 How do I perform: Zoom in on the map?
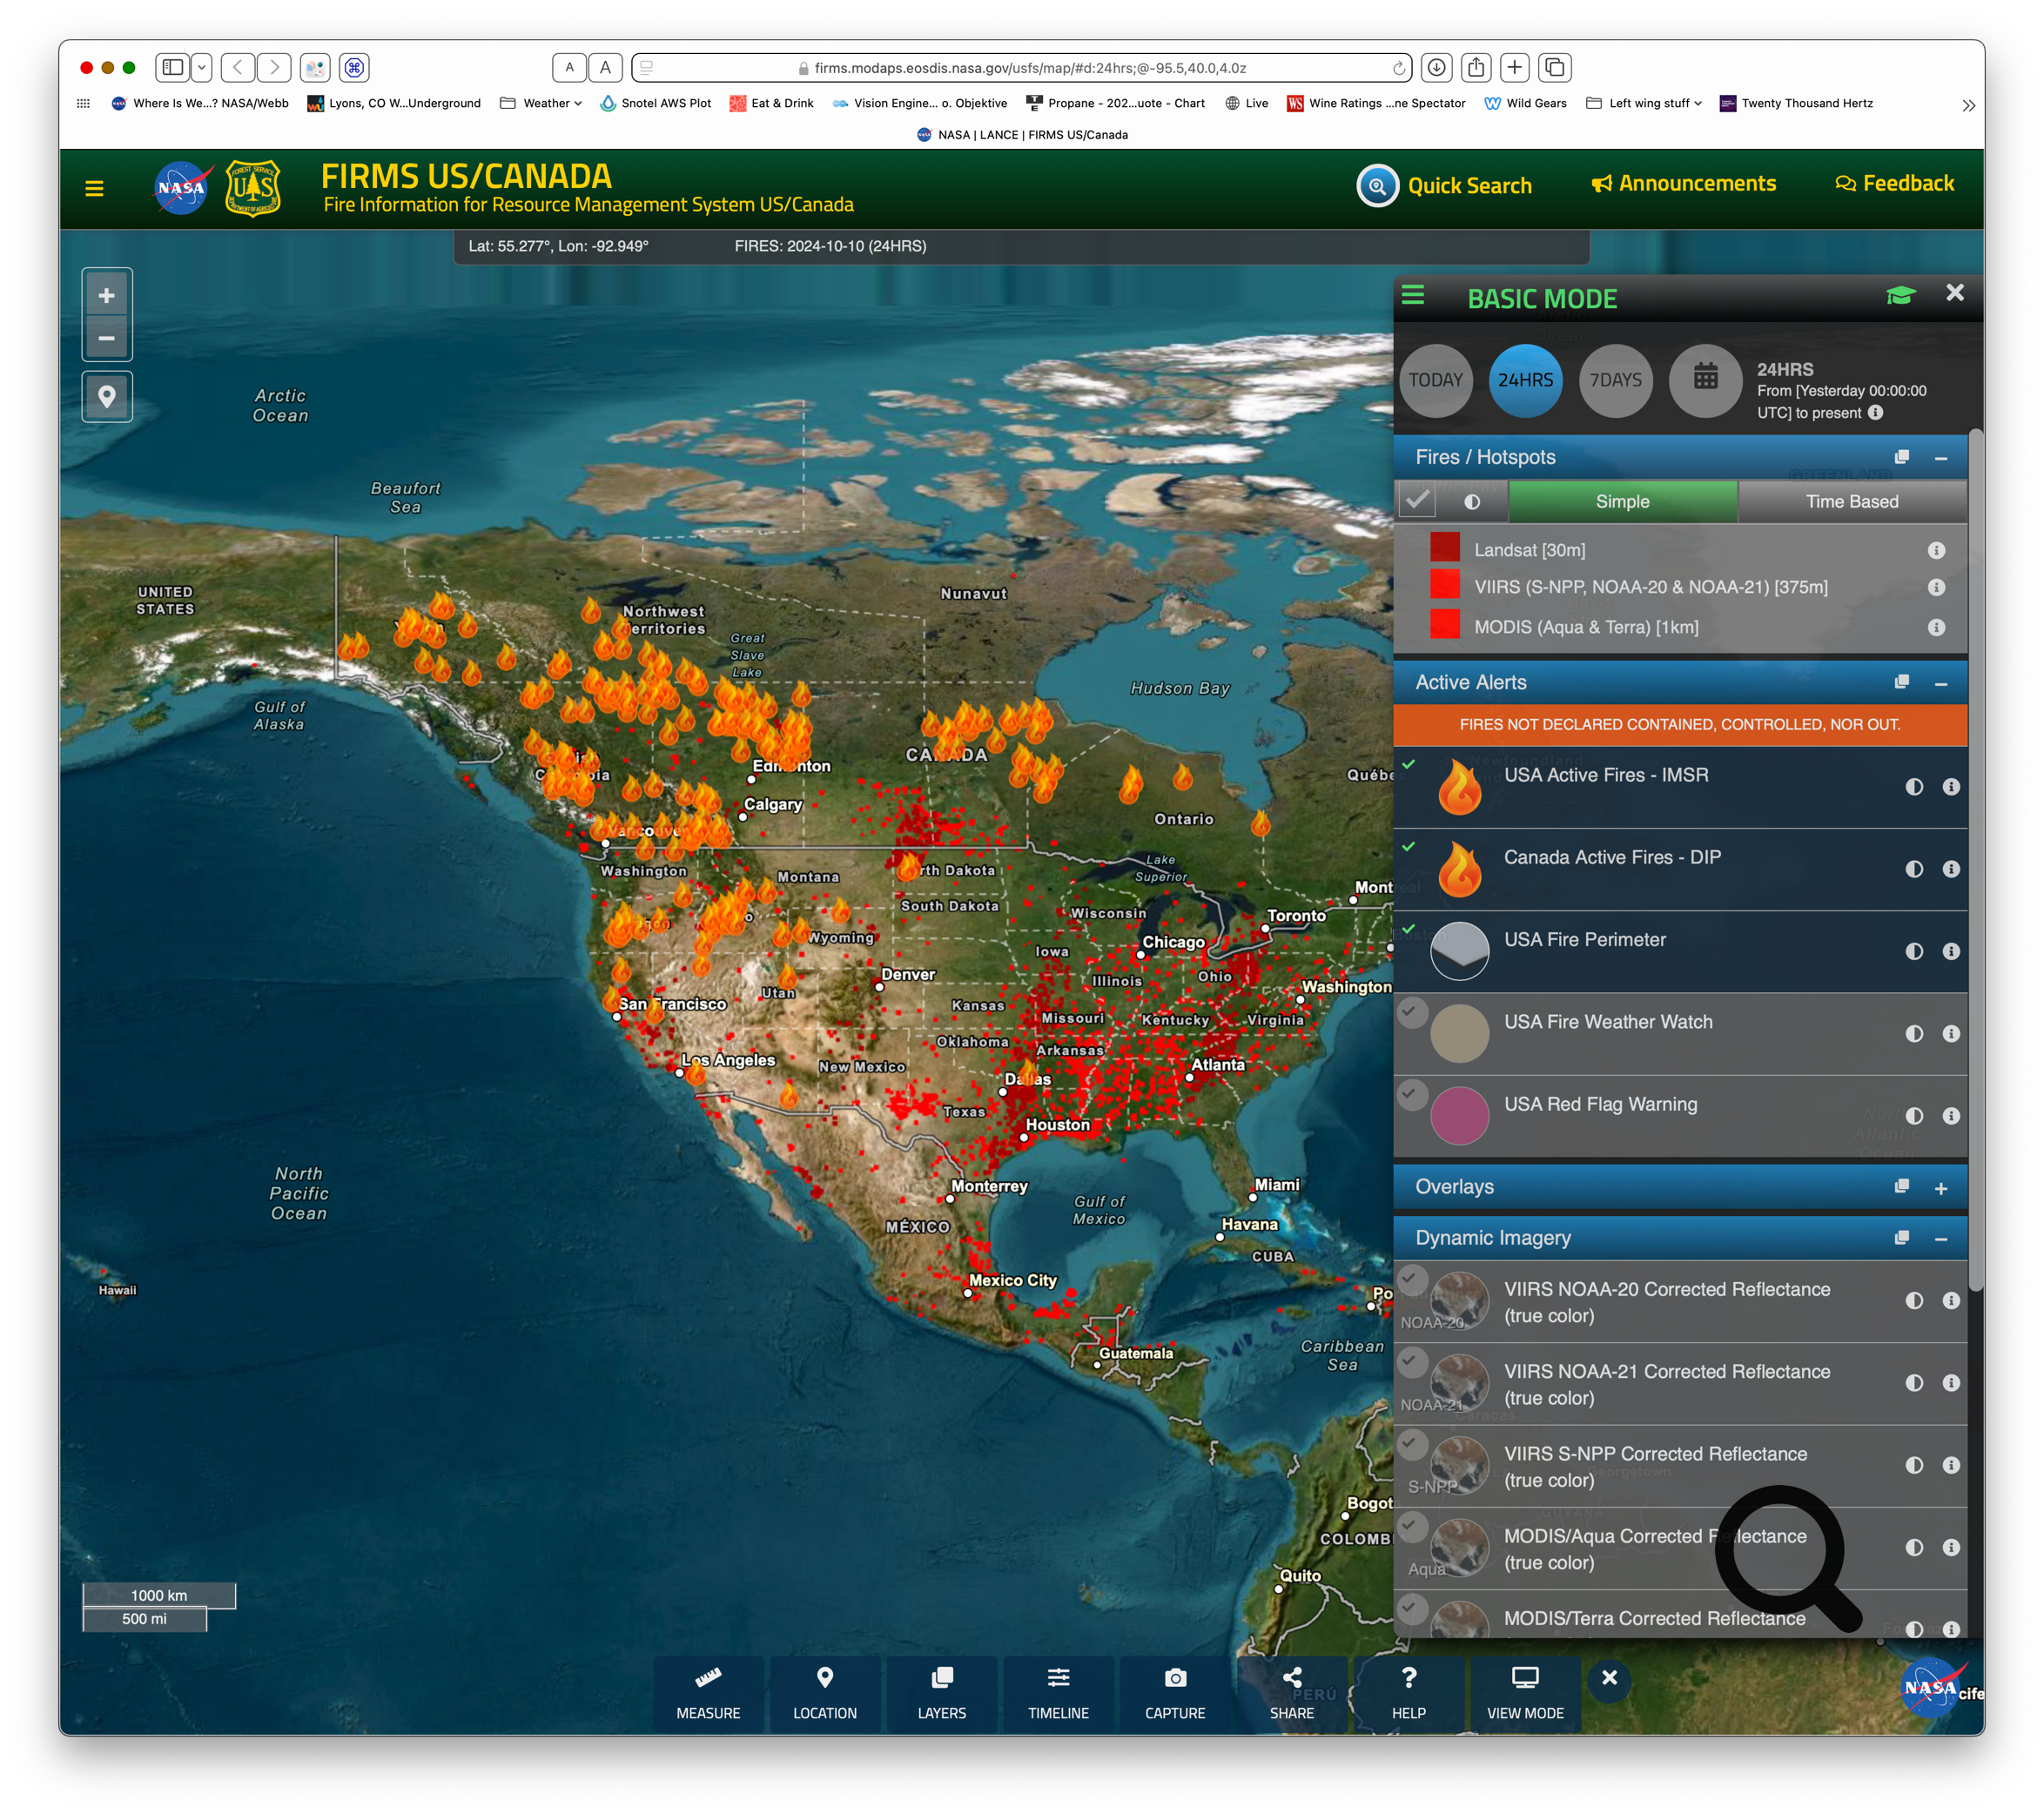point(107,296)
